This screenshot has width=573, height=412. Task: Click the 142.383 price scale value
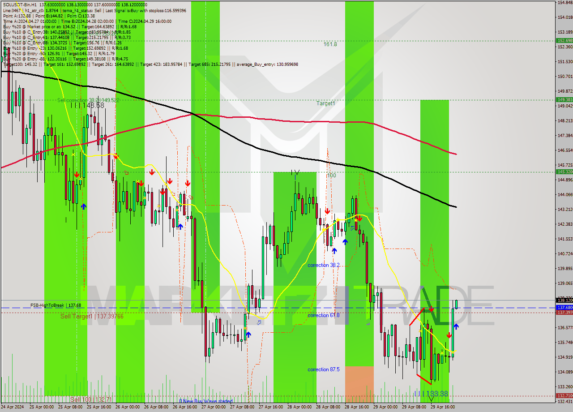[x=565, y=224]
